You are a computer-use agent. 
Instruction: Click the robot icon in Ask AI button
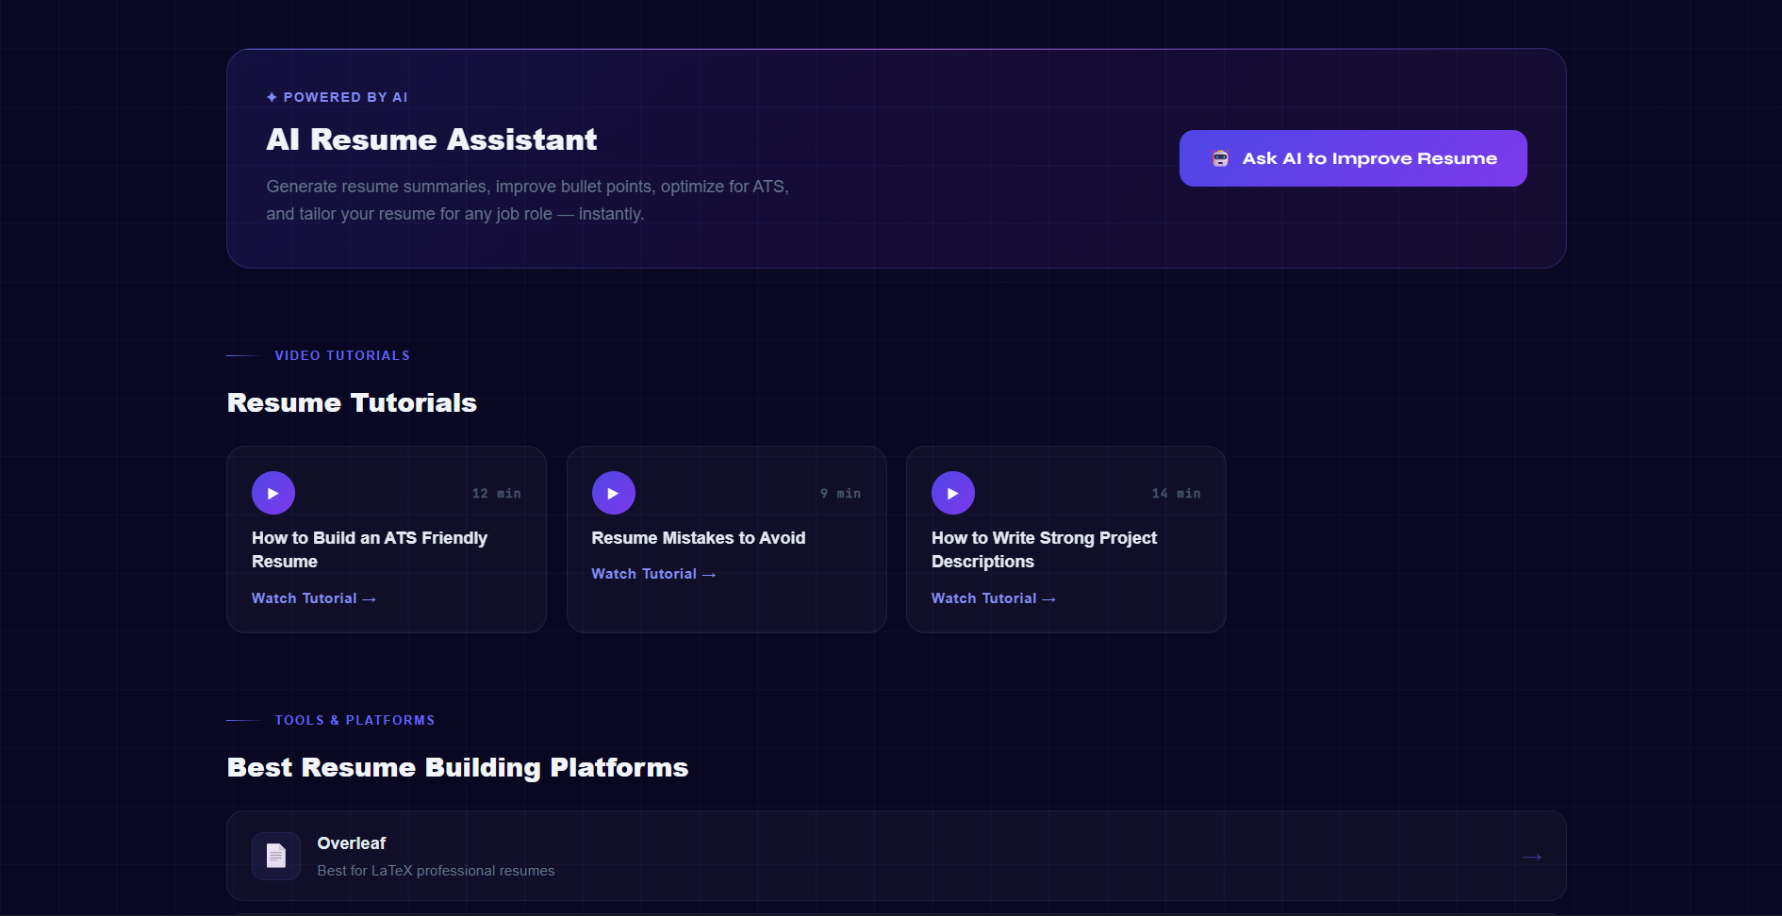[x=1220, y=158]
